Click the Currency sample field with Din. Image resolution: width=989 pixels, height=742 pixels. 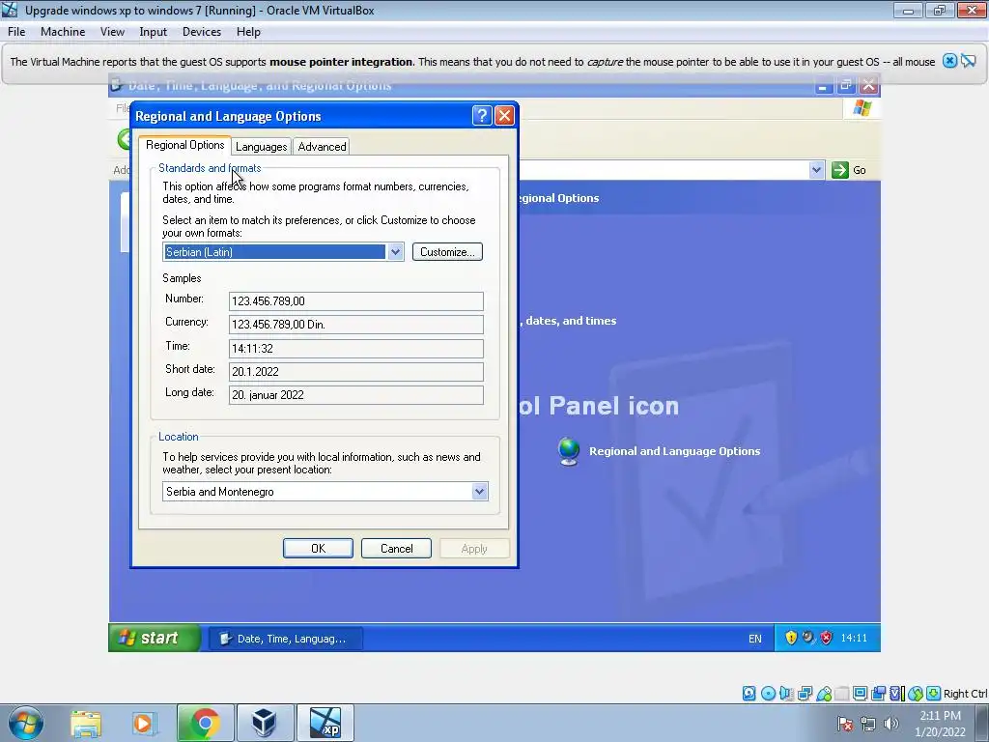(355, 325)
